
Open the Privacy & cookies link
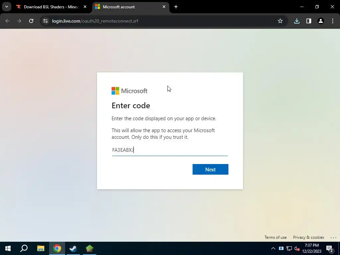[308, 237]
